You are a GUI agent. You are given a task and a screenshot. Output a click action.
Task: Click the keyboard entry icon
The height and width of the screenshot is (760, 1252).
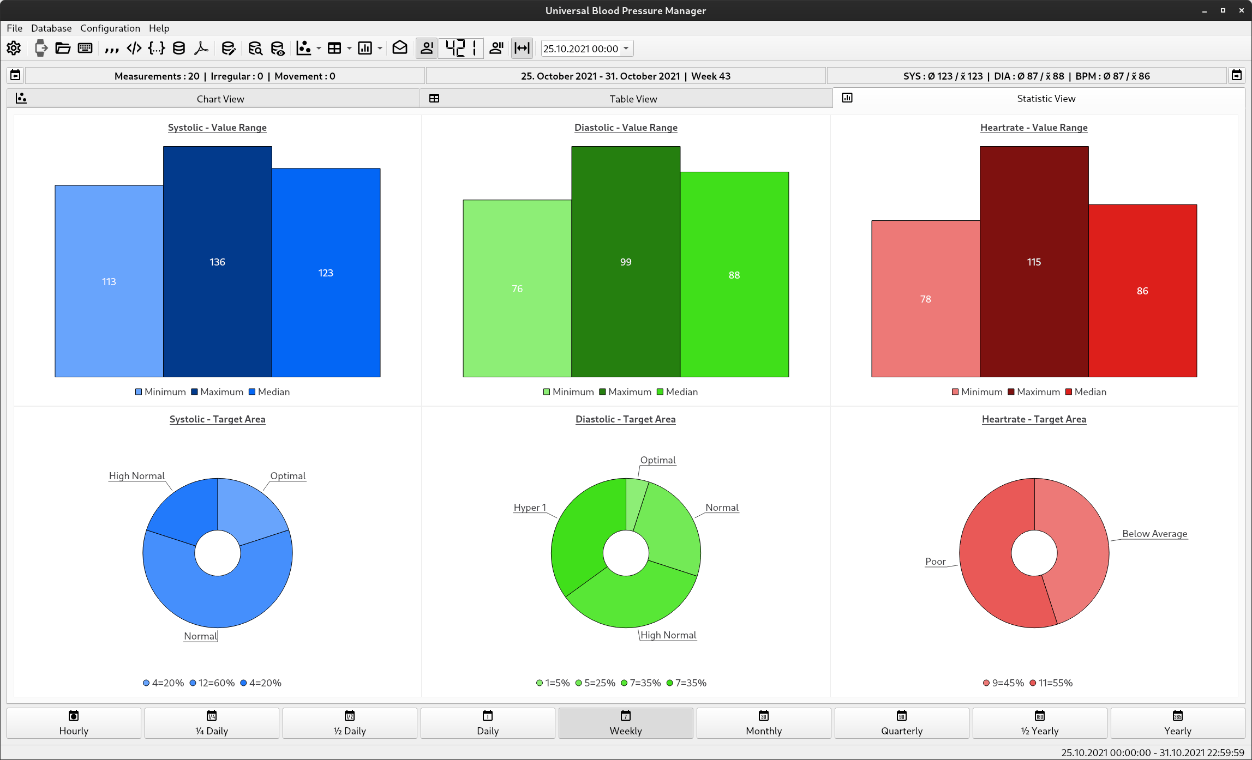(x=85, y=48)
